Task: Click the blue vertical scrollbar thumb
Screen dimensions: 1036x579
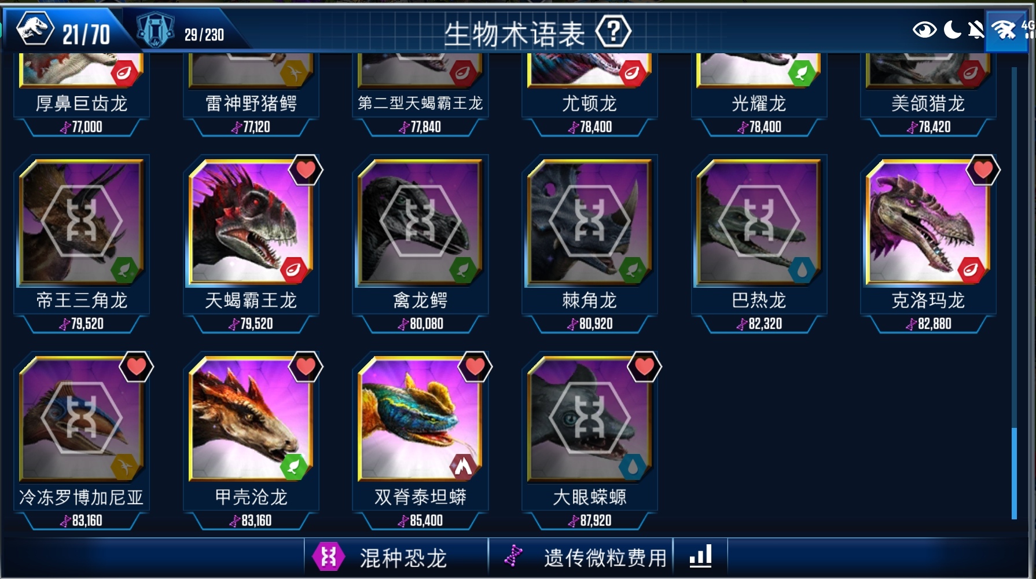Action: (x=1014, y=474)
